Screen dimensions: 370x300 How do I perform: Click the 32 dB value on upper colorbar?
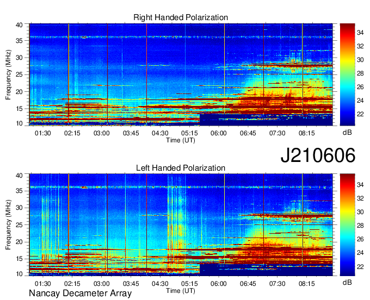[x=360, y=46]
